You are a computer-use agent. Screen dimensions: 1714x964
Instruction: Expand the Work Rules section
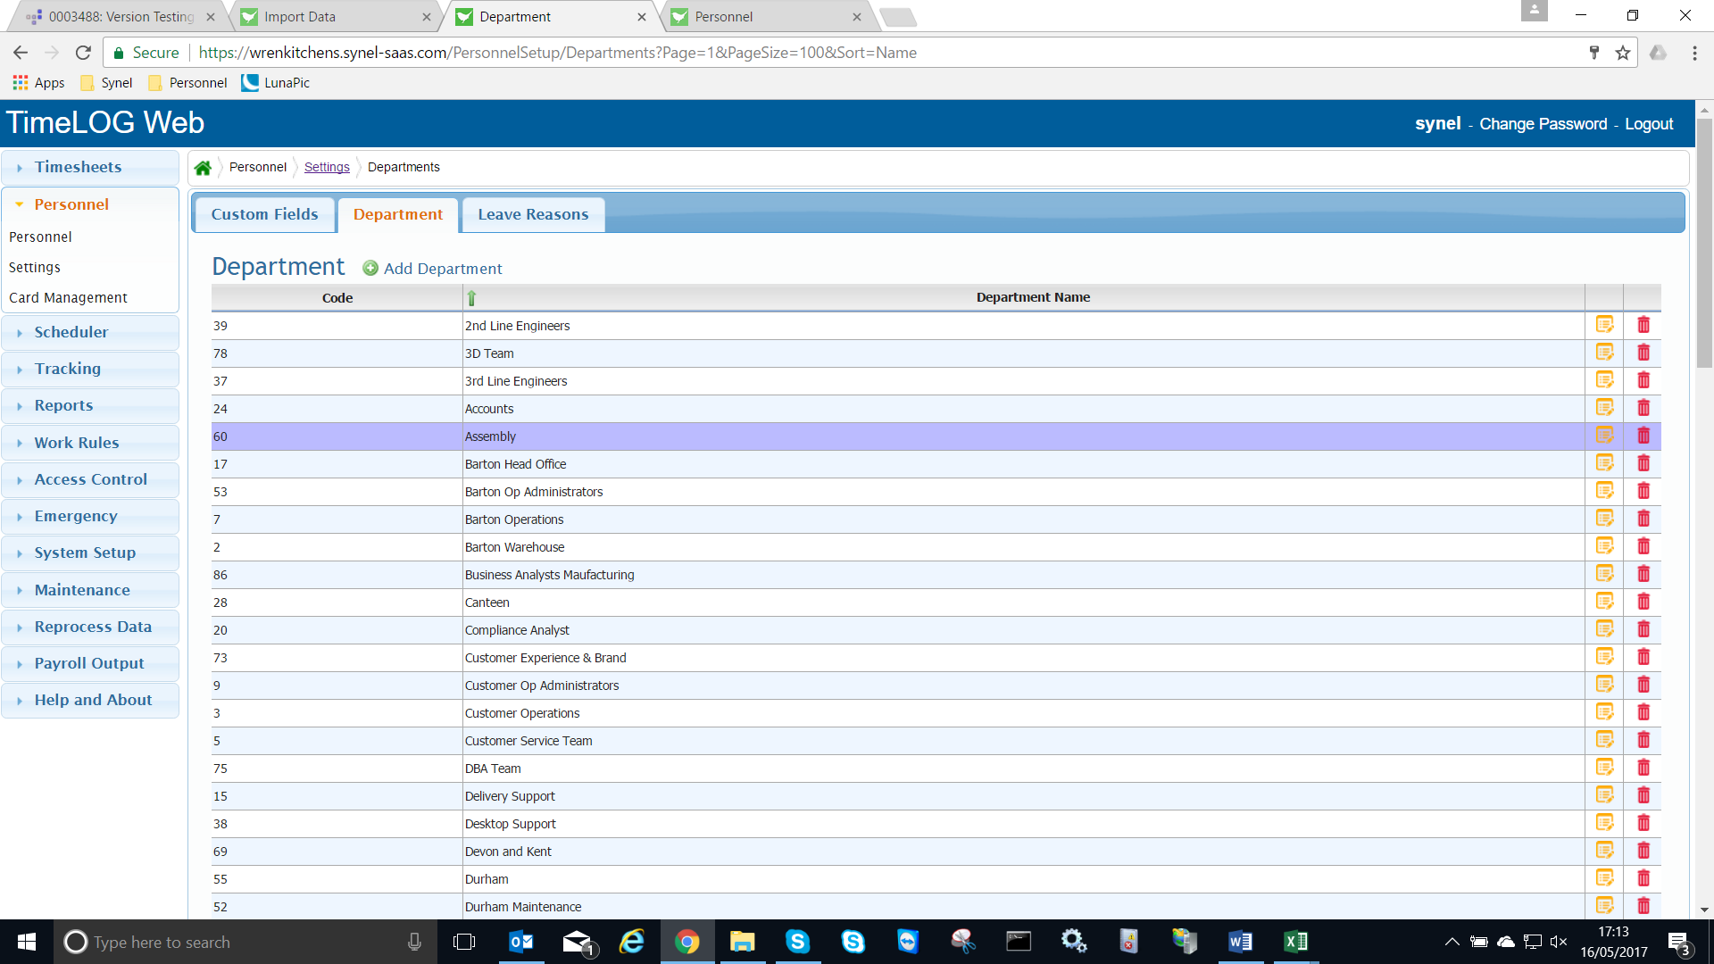[89, 443]
